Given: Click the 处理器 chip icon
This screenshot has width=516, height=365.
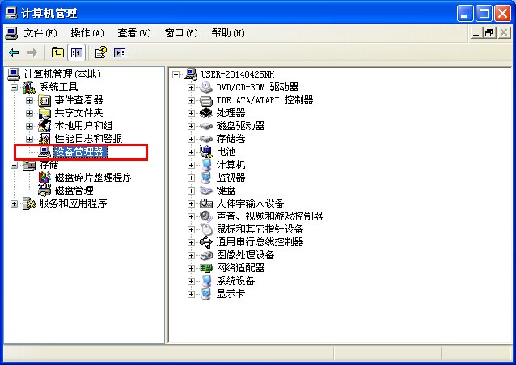Looking at the screenshot, I should (x=206, y=113).
